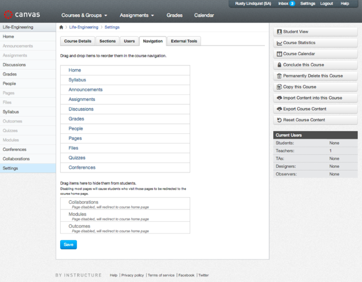Open Home in the left sidebar
This screenshot has height=282, width=362.
tap(28, 37)
